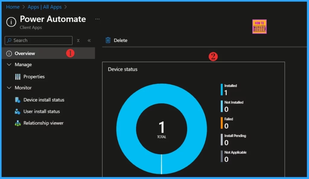Open the Properties page
The width and height of the screenshot is (309, 179).
(x=34, y=77)
